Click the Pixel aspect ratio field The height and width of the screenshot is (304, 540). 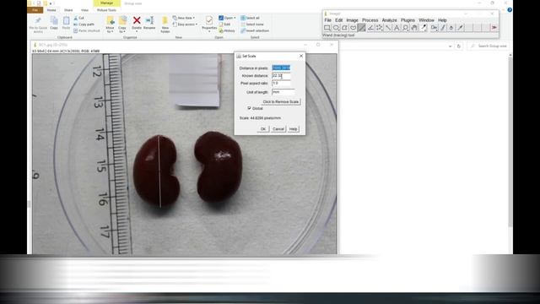pyautogui.click(x=281, y=84)
